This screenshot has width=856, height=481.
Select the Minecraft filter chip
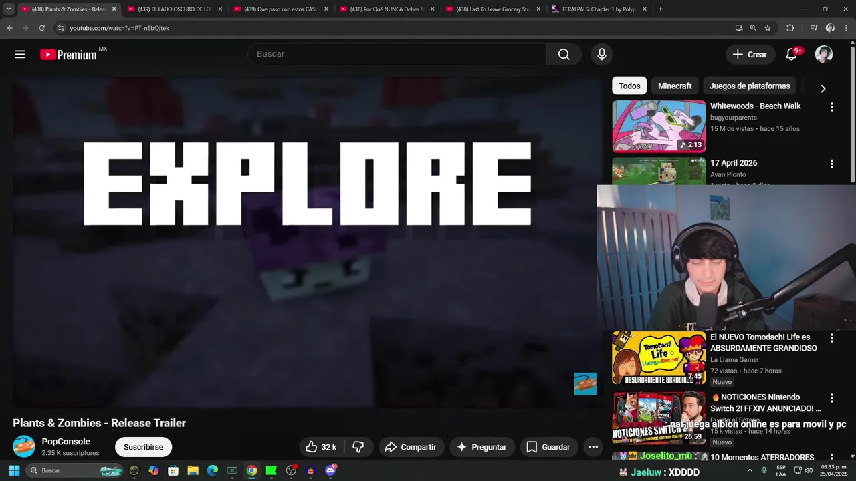click(675, 86)
